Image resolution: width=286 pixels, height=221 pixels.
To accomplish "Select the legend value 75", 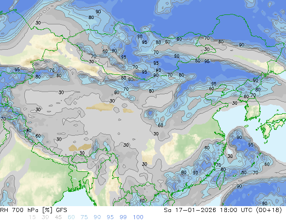I will click(x=84, y=217).
